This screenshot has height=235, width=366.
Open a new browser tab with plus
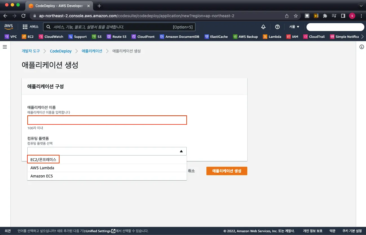[99, 6]
